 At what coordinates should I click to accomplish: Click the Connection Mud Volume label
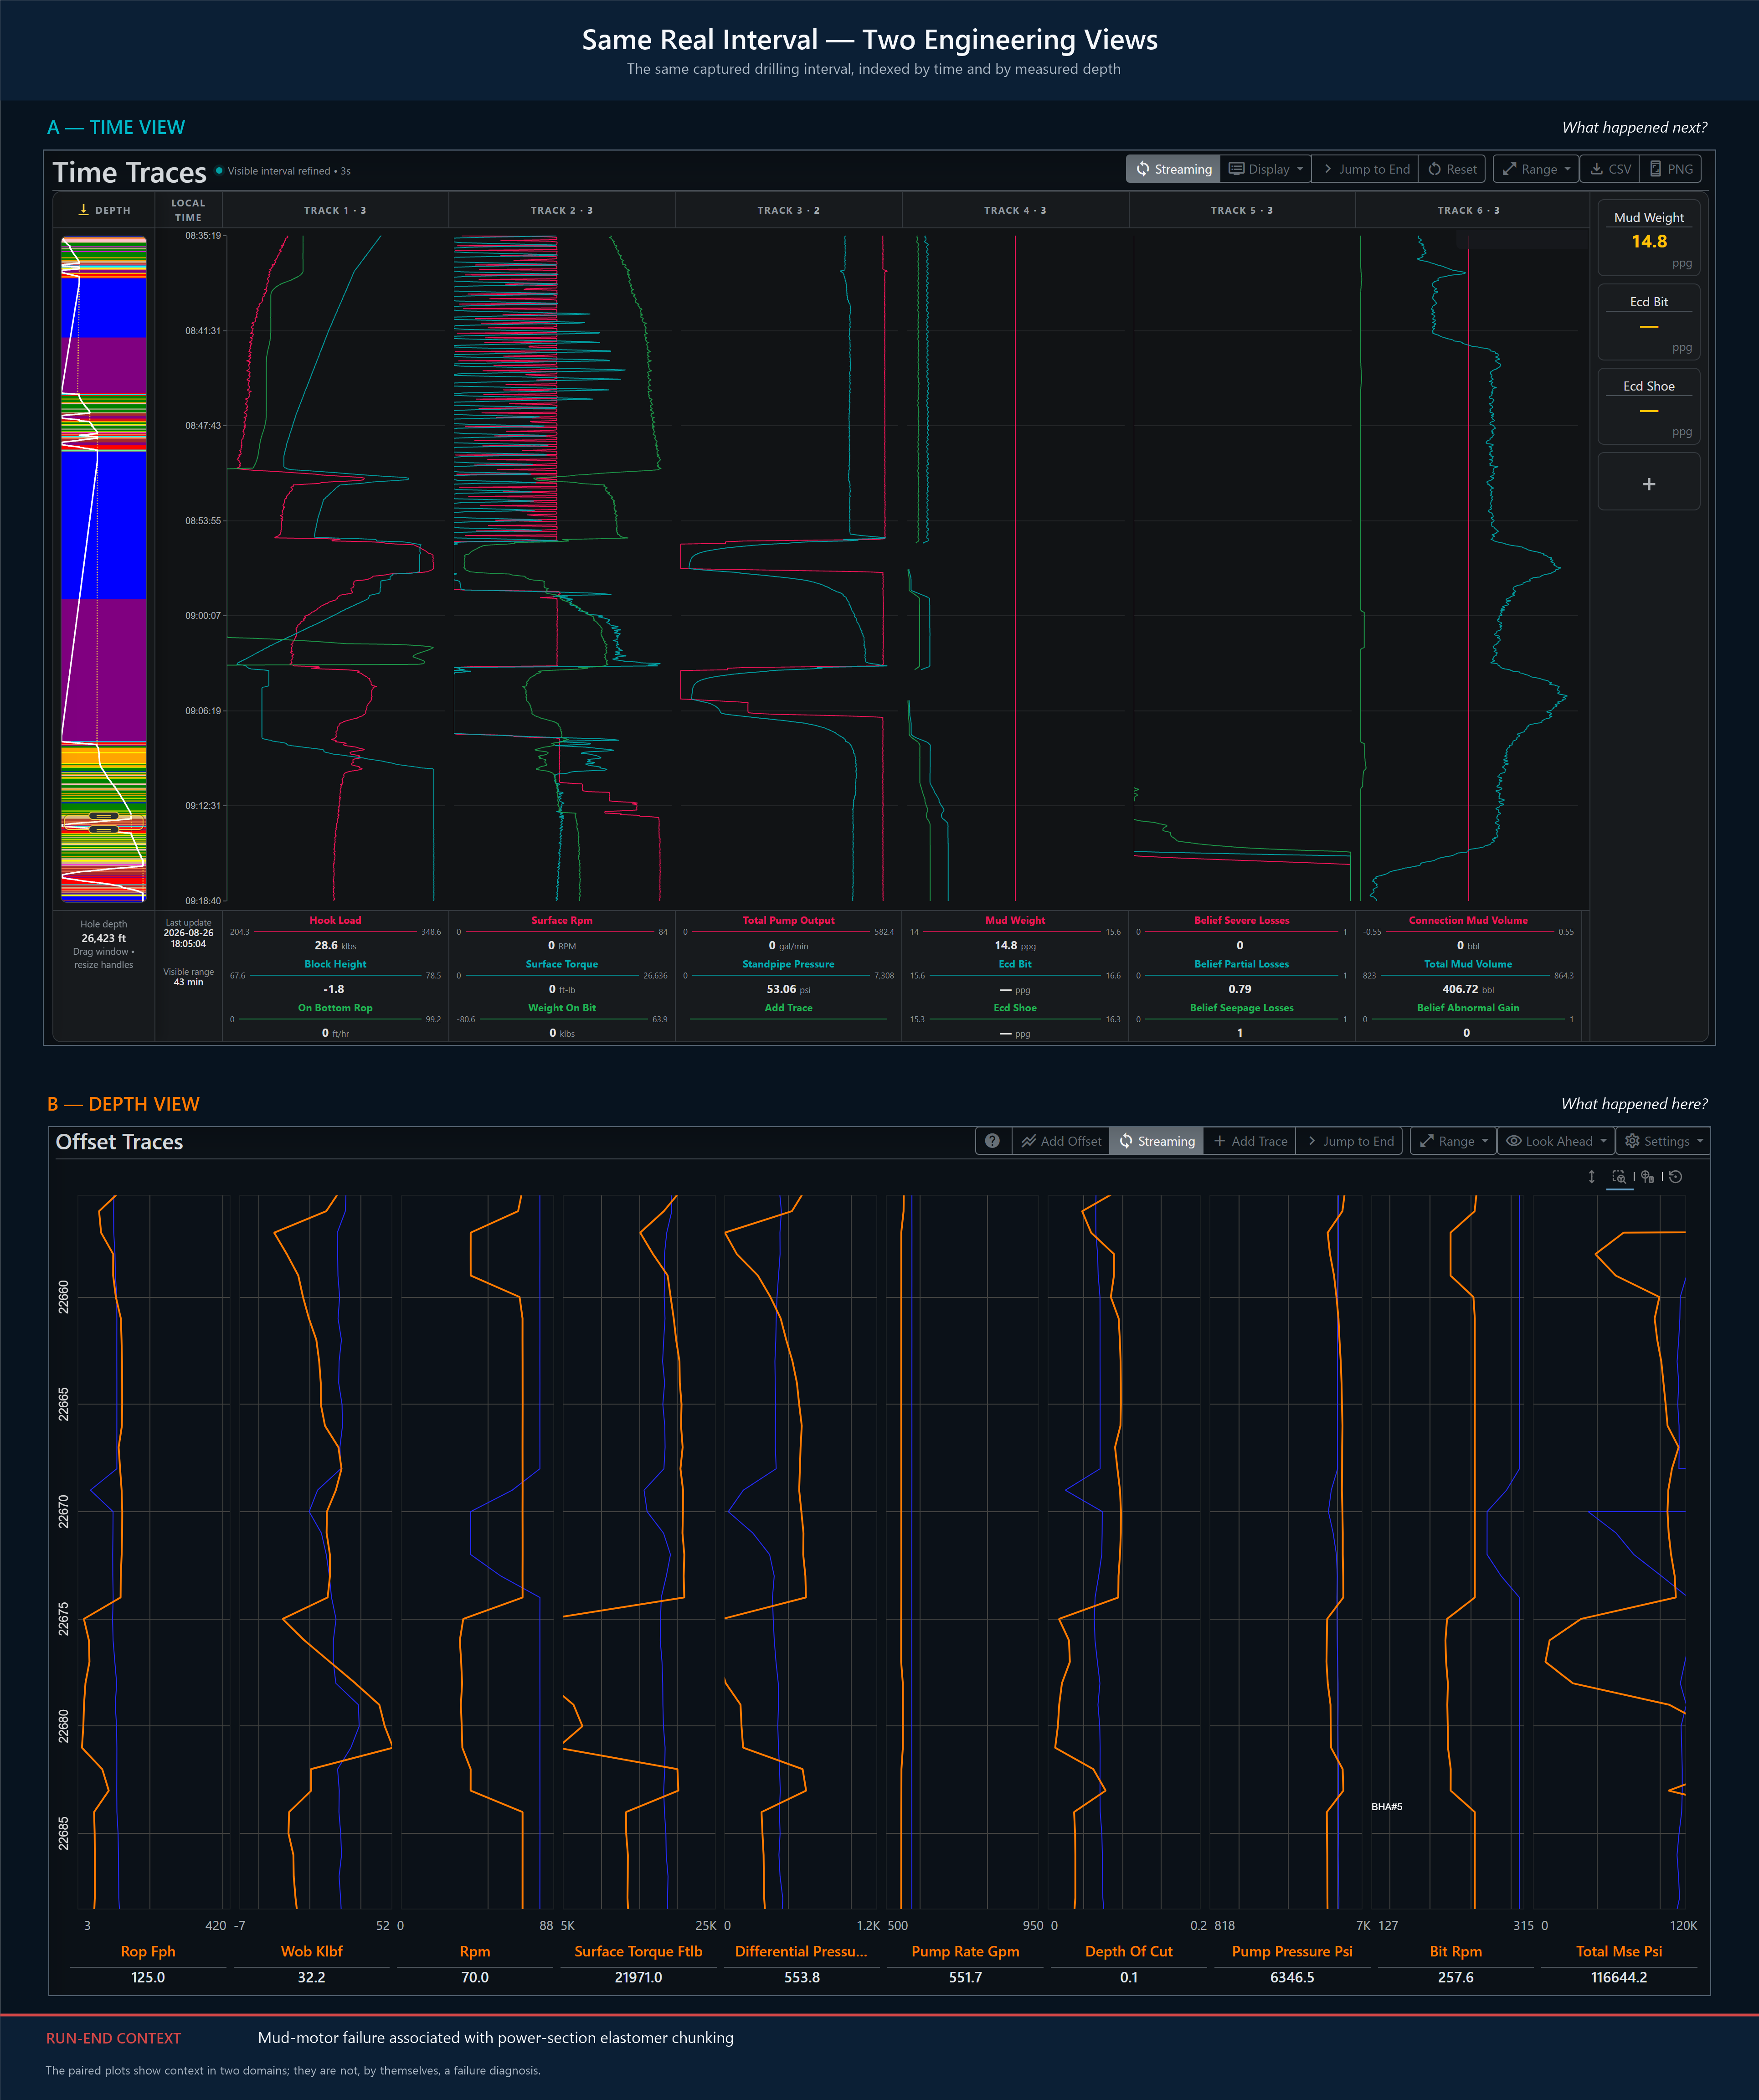(x=1468, y=920)
